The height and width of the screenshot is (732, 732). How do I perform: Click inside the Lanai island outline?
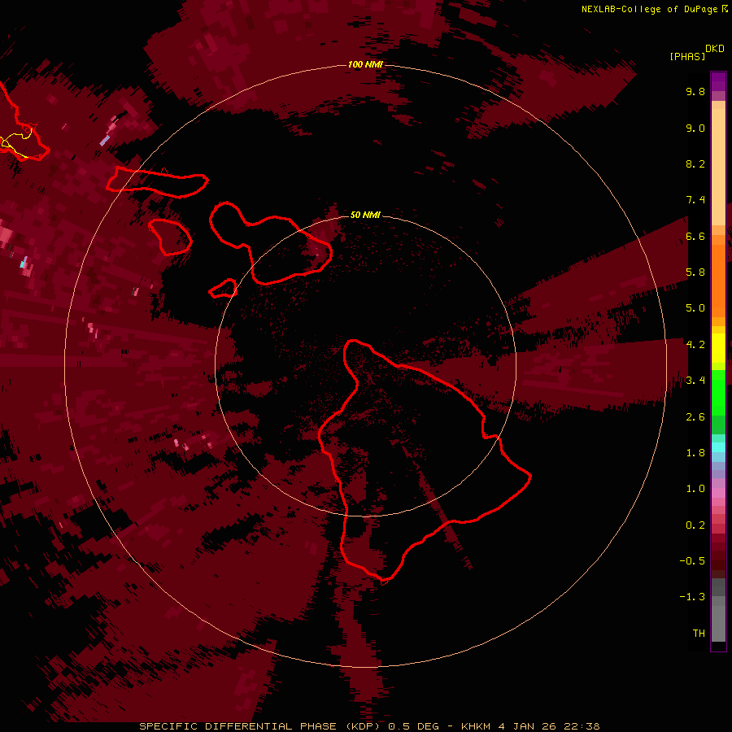tap(171, 237)
